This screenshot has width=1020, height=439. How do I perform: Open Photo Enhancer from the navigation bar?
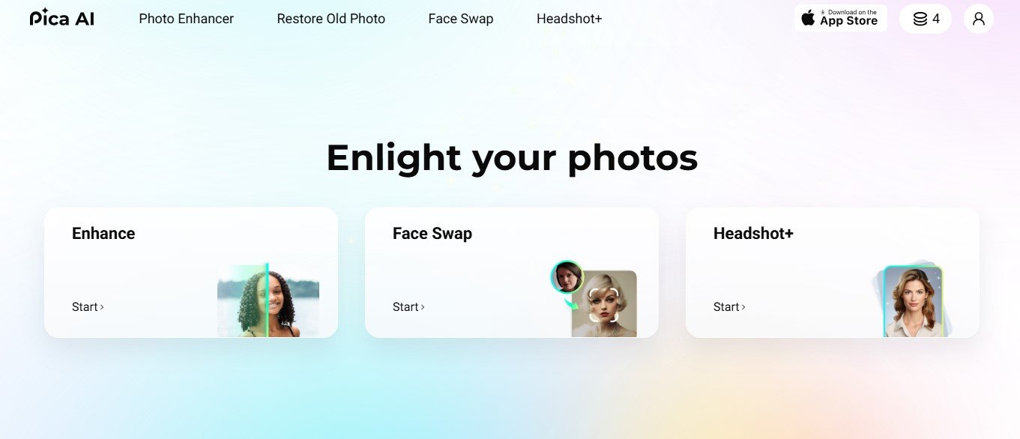[187, 19]
